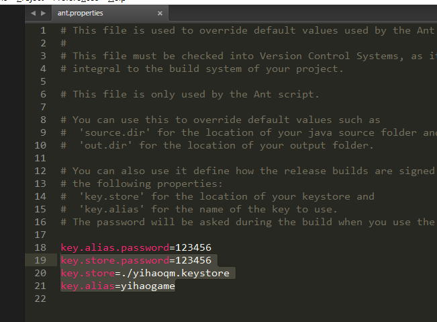Image resolution: width=437 pixels, height=322 pixels.
Task: Click line number 22 in the gutter
Action: coord(40,298)
